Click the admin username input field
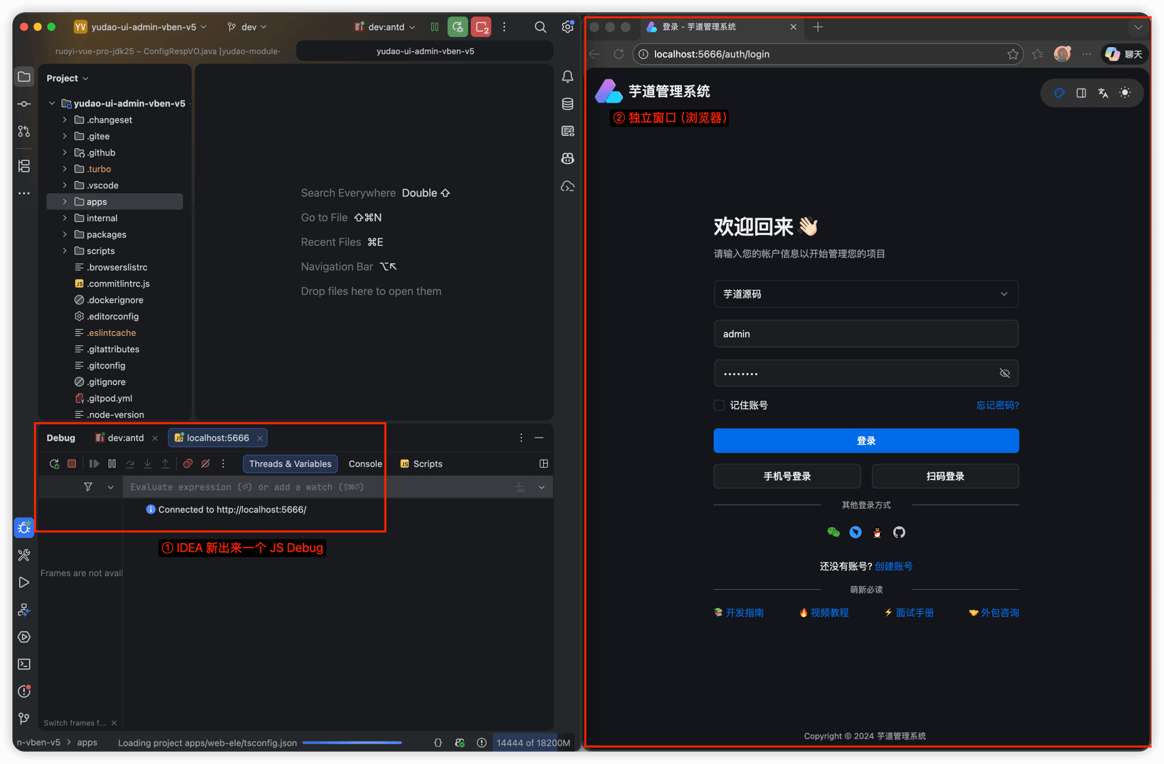This screenshot has height=764, width=1164. (865, 334)
